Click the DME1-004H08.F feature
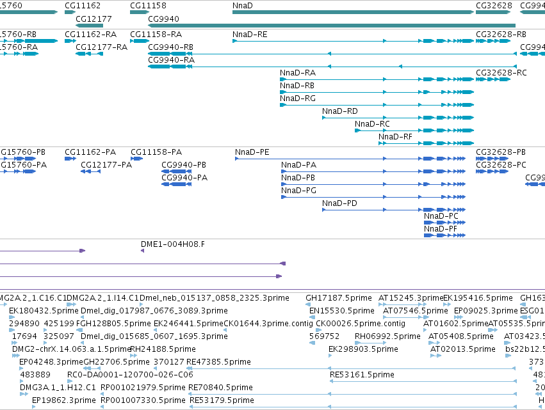The height and width of the screenshot is (410, 545). 143,251
